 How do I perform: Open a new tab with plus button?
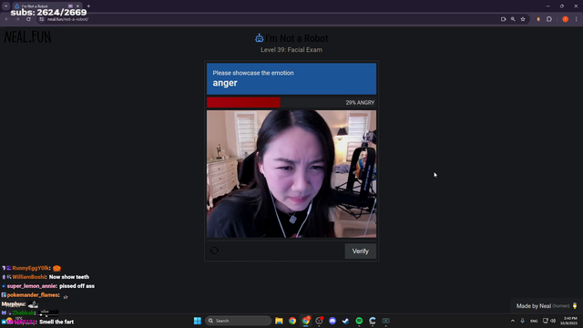click(88, 6)
